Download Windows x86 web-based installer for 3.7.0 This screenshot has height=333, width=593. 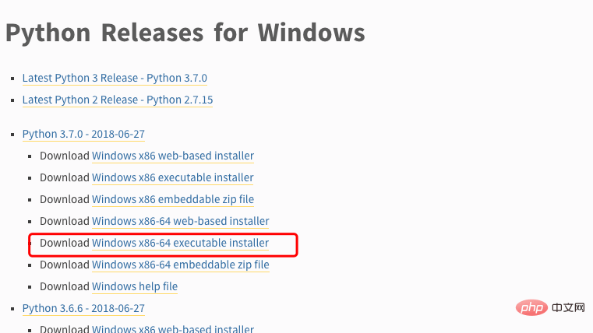point(173,156)
